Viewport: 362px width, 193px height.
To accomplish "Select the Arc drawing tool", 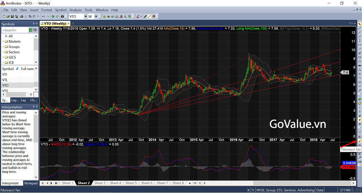I will click(x=360, y=78).
